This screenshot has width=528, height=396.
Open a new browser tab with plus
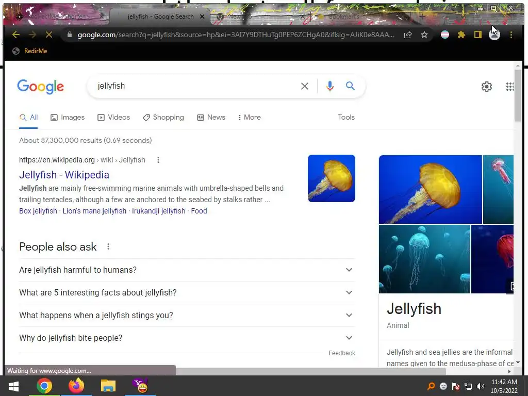(x=422, y=16)
